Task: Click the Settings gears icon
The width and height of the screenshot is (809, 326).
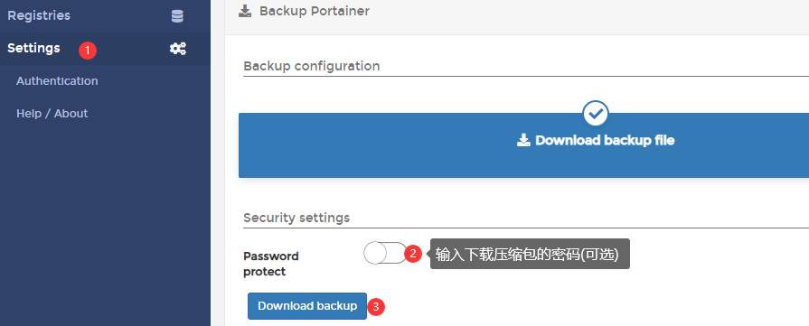Action: point(178,49)
